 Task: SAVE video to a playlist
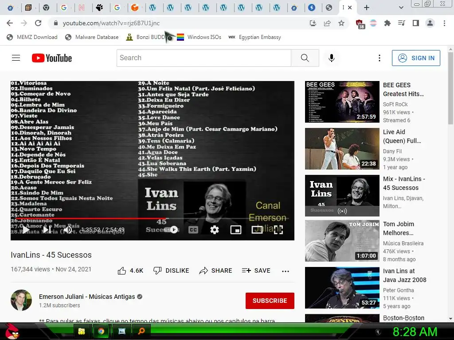tap(256, 270)
